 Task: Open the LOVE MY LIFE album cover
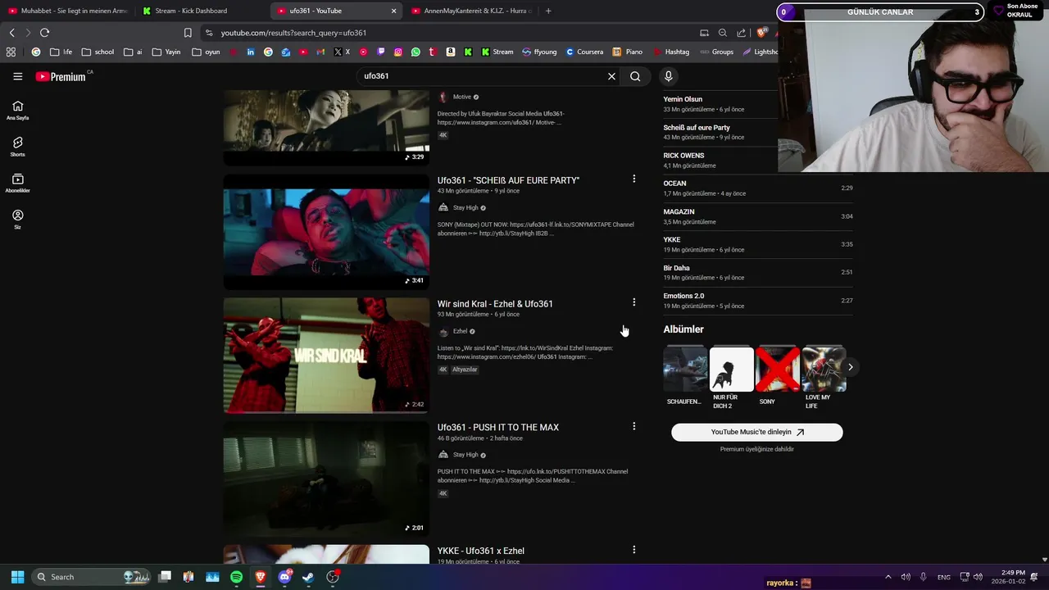(824, 369)
